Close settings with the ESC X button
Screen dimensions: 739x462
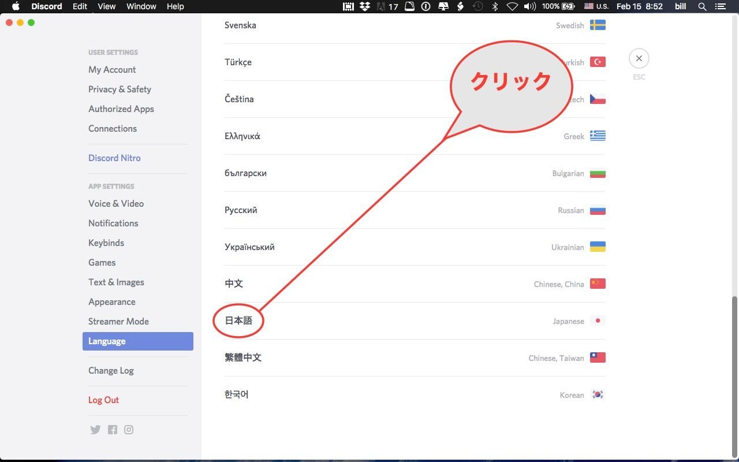click(639, 58)
